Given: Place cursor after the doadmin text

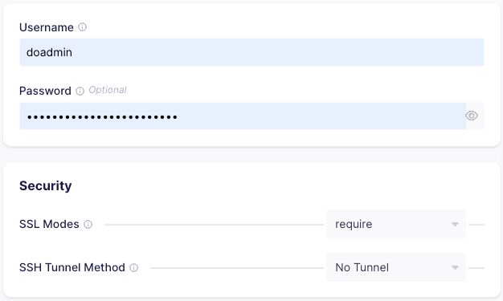Looking at the screenshot, I should coord(73,52).
